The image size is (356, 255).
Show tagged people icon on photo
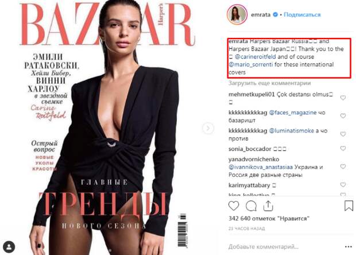point(9,247)
